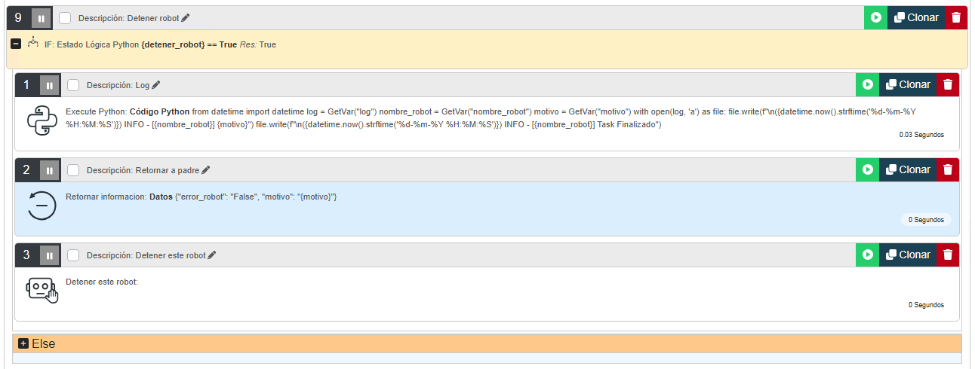Viewport: 975px width, 369px height.
Task: Clone the Detener robot command
Action: tap(915, 17)
